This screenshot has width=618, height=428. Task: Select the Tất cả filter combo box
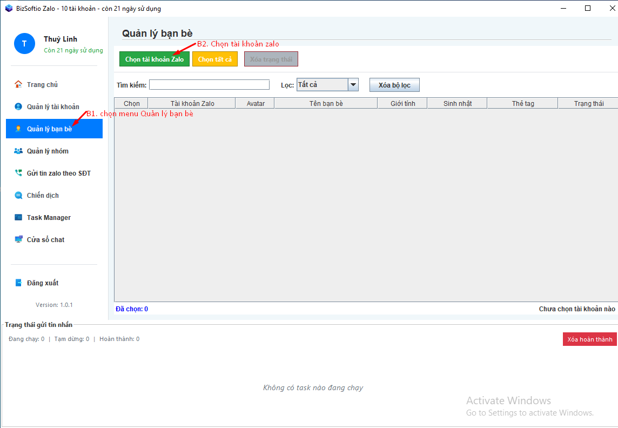[322, 85]
